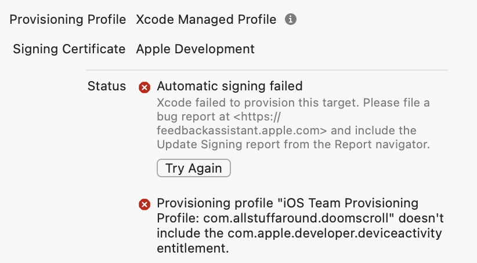Image resolution: width=477 pixels, height=263 pixels.
Task: Click the Status label
Action: [107, 86]
